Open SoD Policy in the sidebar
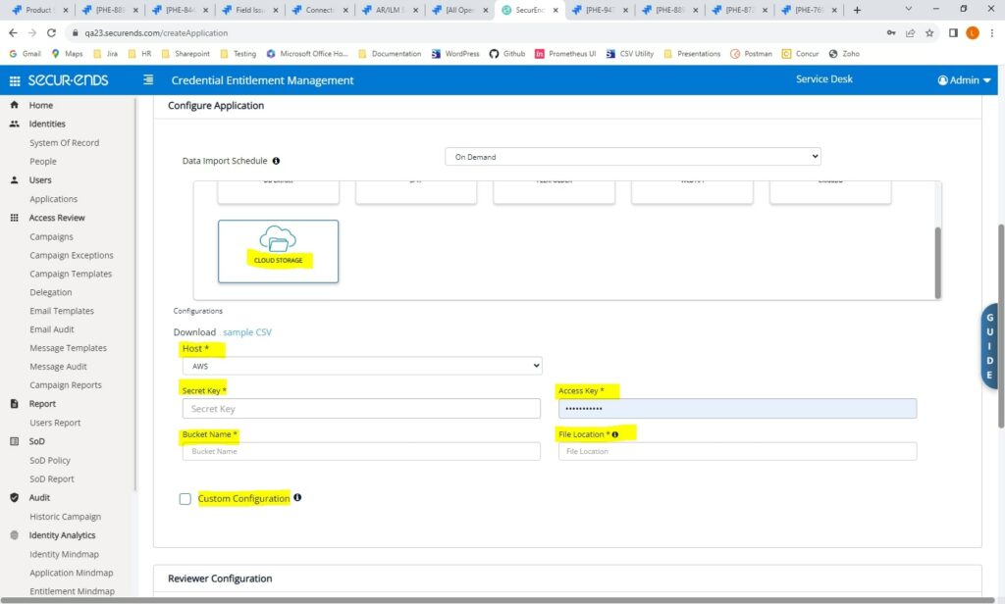 (x=50, y=461)
